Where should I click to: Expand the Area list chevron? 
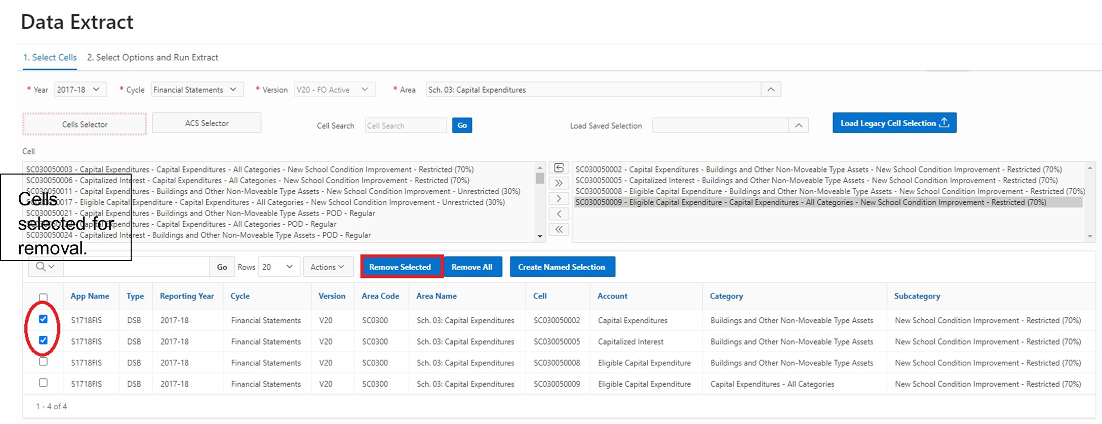(x=770, y=90)
